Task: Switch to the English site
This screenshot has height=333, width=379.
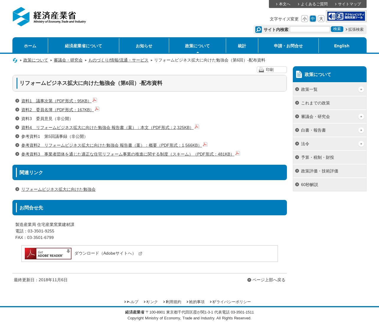Action: pyautogui.click(x=342, y=46)
